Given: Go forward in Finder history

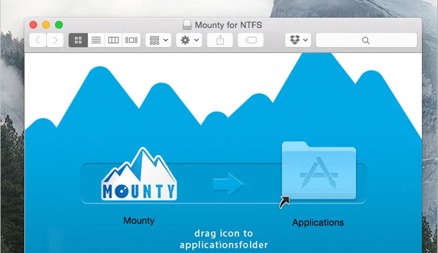Looking at the screenshot, I should coord(54,40).
